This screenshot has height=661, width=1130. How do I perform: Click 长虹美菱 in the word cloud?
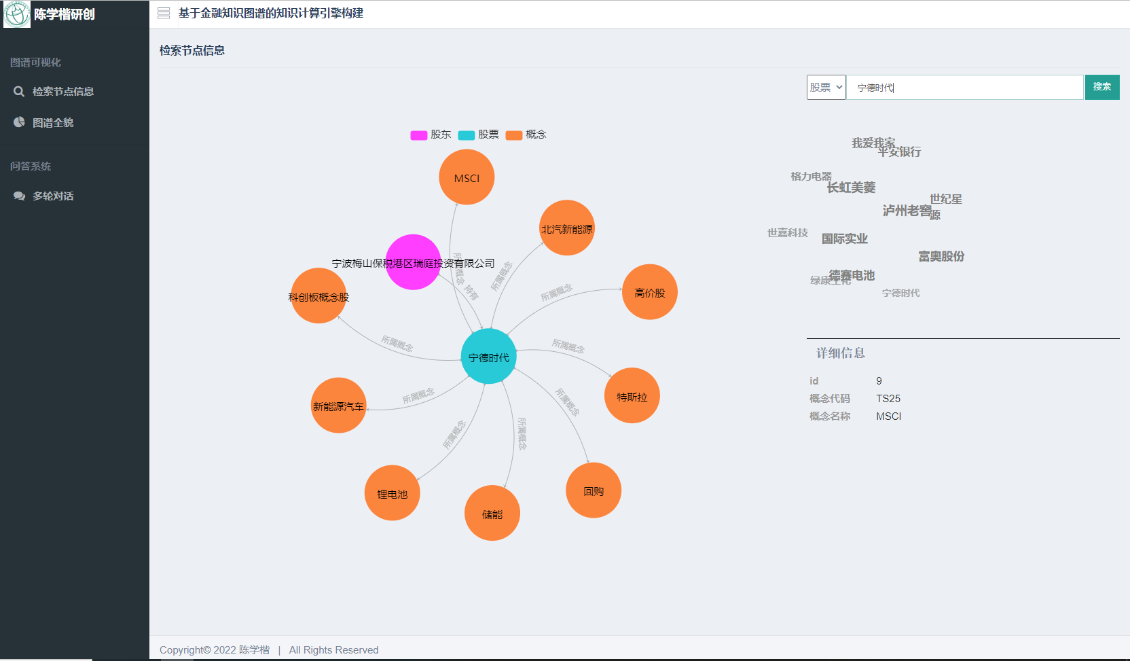point(851,187)
